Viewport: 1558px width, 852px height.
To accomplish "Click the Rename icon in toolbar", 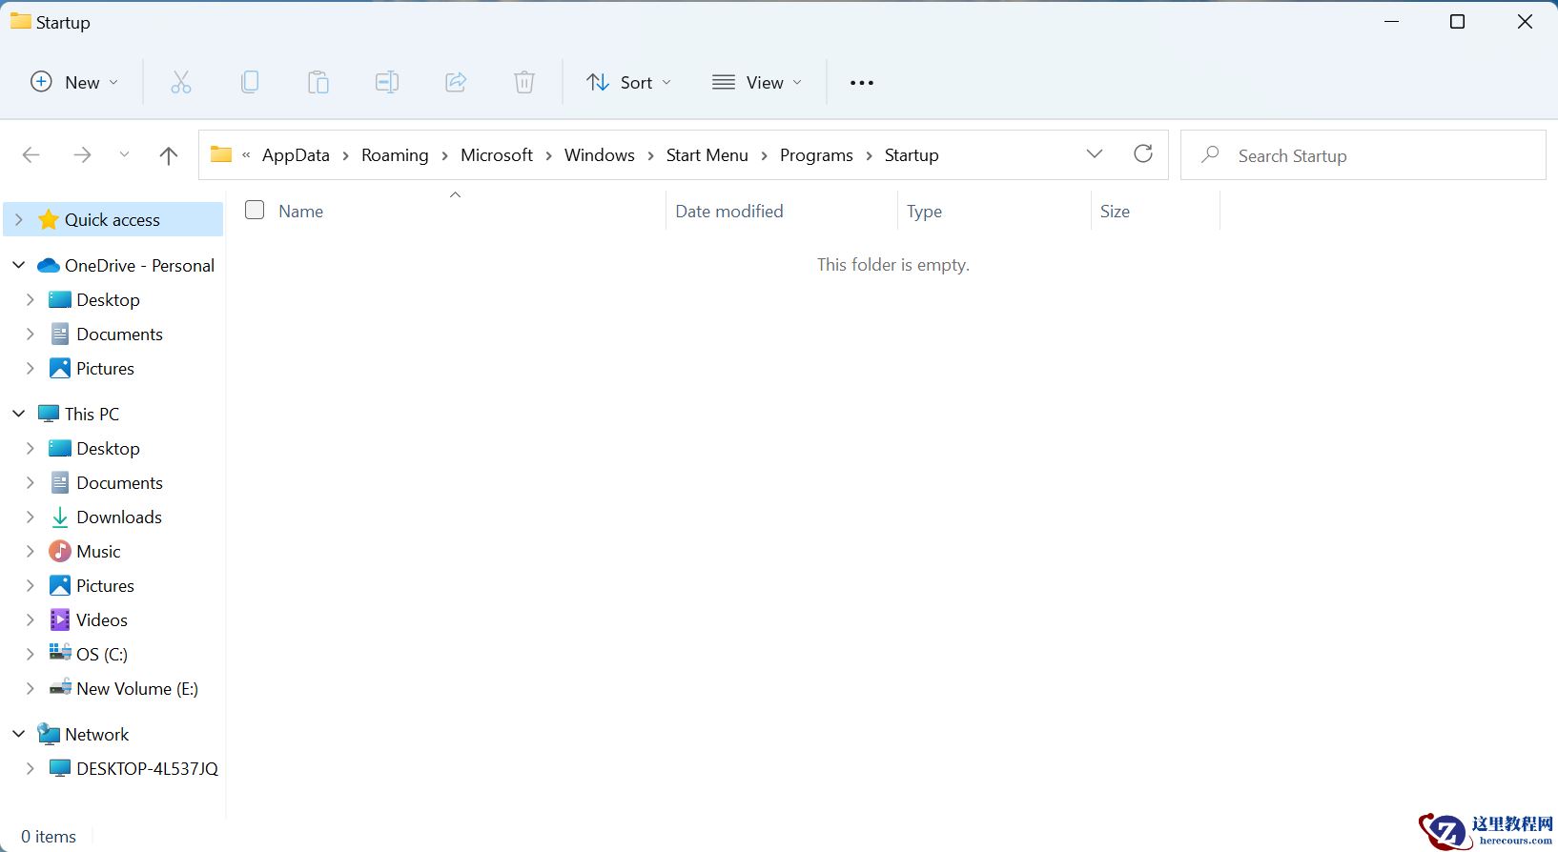I will (x=387, y=83).
